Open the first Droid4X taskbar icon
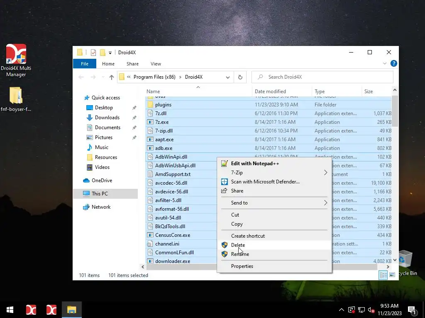425x318 pixels. click(31, 310)
